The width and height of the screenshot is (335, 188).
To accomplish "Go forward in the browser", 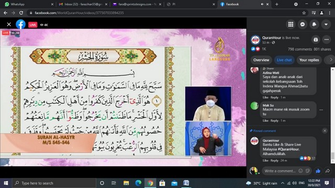I will 13,13.
